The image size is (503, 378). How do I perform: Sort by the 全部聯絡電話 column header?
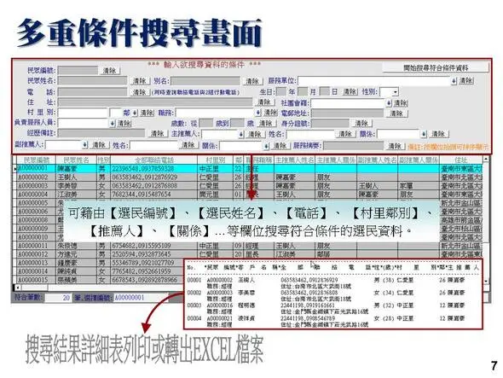click(x=153, y=160)
